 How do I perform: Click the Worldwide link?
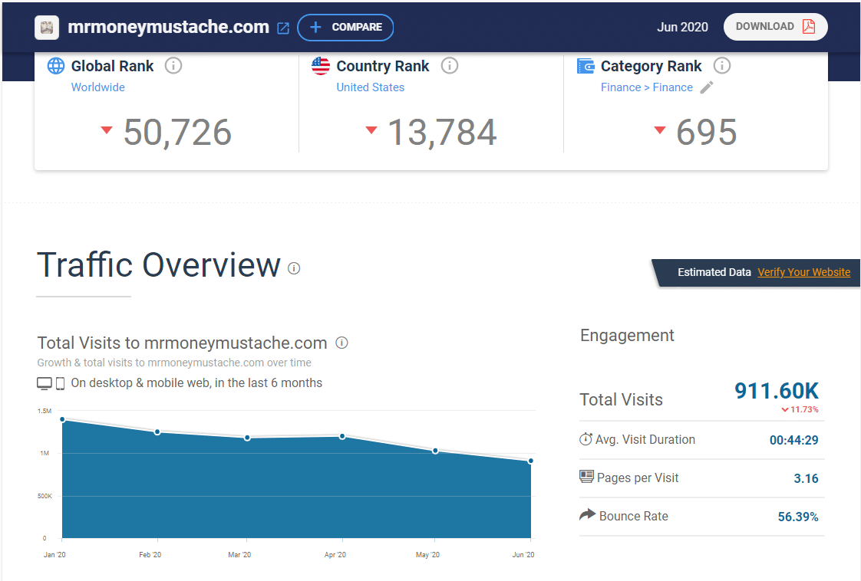pyautogui.click(x=97, y=87)
